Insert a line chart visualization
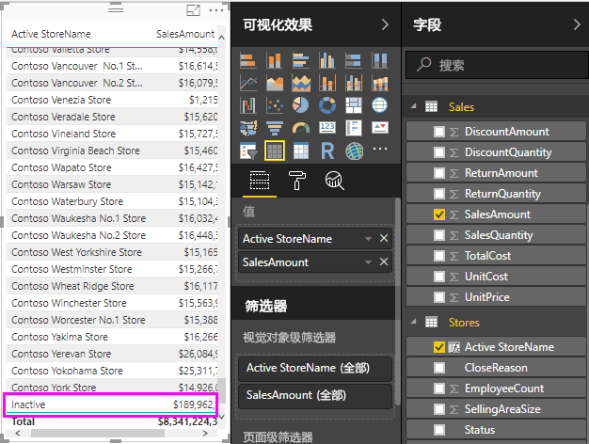Viewport: 589px width, 444px height. pos(248,83)
